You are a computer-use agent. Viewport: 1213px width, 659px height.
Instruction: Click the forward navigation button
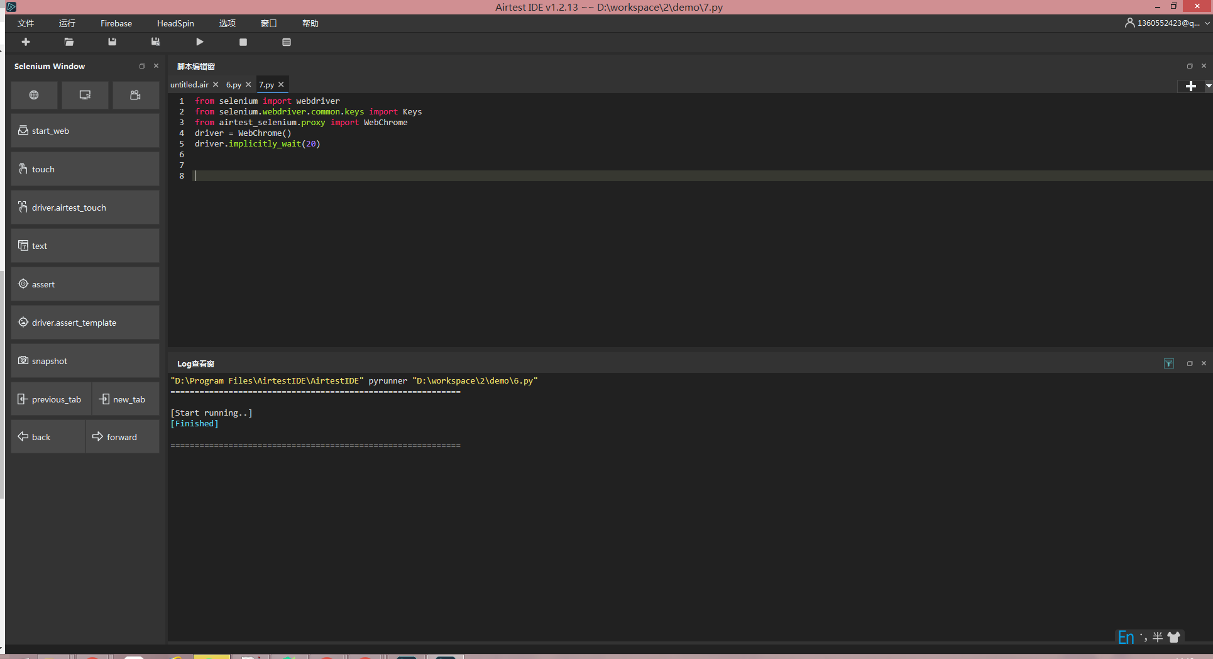tap(123, 437)
